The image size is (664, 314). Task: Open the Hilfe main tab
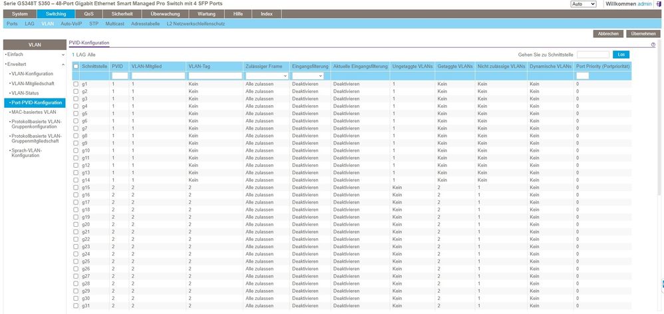pos(238,14)
